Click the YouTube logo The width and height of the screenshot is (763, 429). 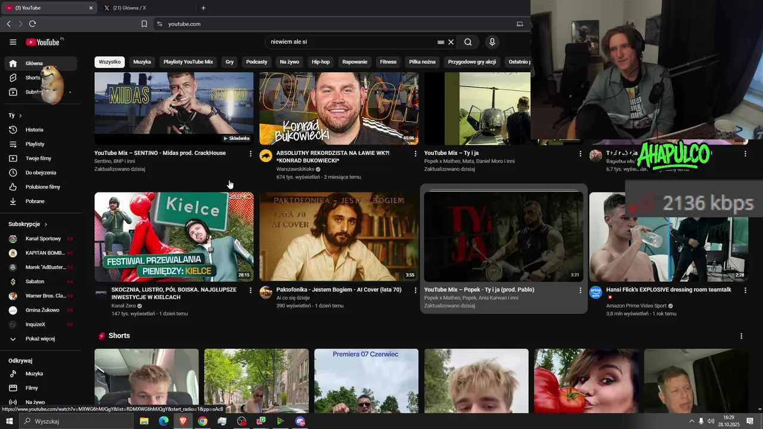pos(43,42)
